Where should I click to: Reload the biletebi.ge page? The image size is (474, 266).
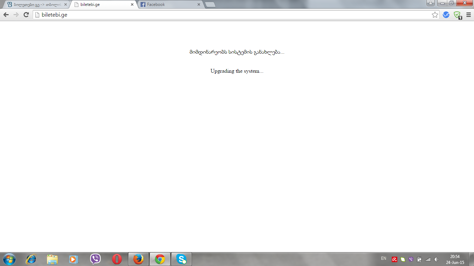26,15
